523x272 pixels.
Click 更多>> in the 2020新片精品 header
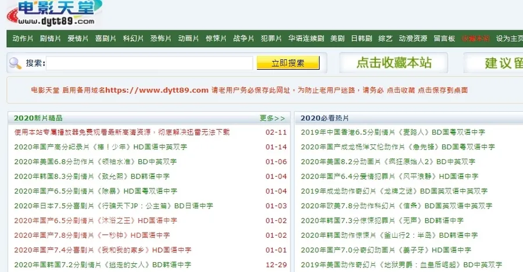point(272,118)
